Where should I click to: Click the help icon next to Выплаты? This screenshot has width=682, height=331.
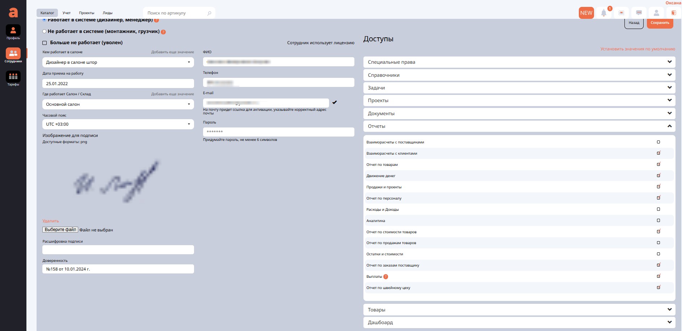tap(386, 277)
